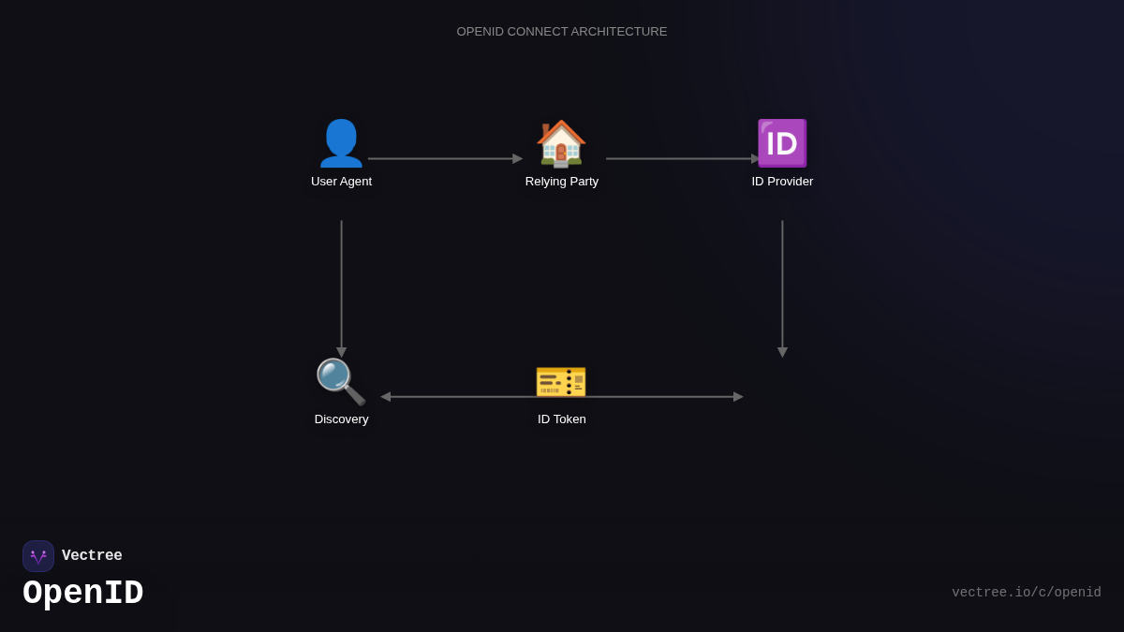The width and height of the screenshot is (1124, 632).
Task: Click the ID Token ticket icon
Action: pos(561,382)
